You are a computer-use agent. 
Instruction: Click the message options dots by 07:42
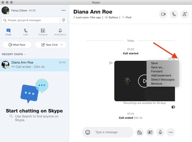click(178, 59)
